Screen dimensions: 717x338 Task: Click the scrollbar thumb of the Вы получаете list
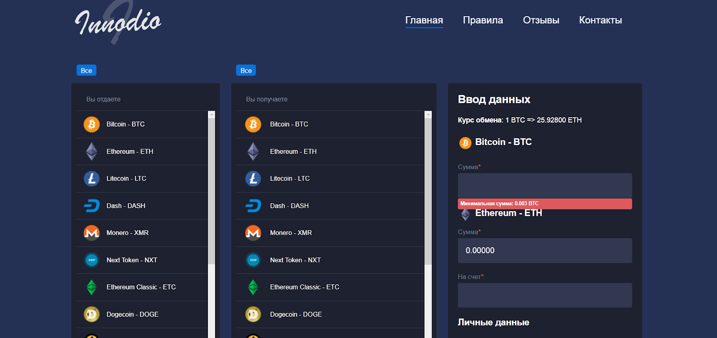[428, 191]
